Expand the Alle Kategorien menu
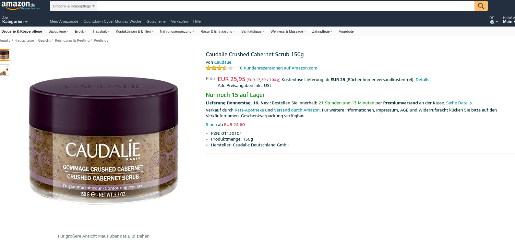The height and width of the screenshot is (245, 515). (15, 20)
